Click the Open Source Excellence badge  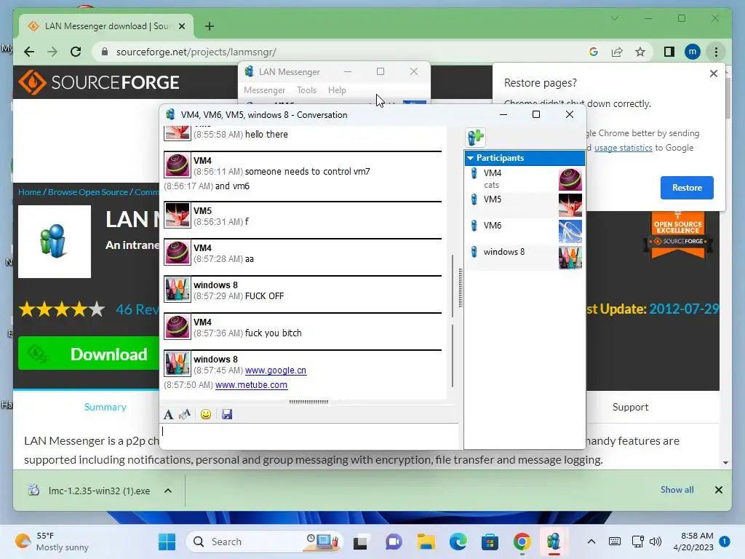(x=678, y=235)
